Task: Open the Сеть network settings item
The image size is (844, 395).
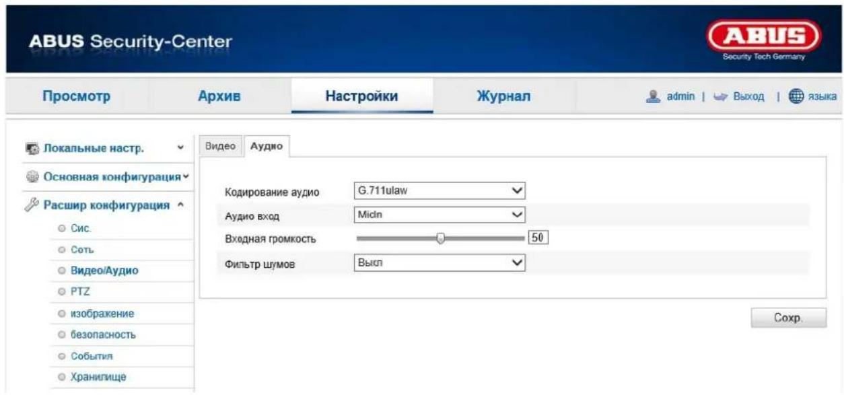Action: point(81,249)
